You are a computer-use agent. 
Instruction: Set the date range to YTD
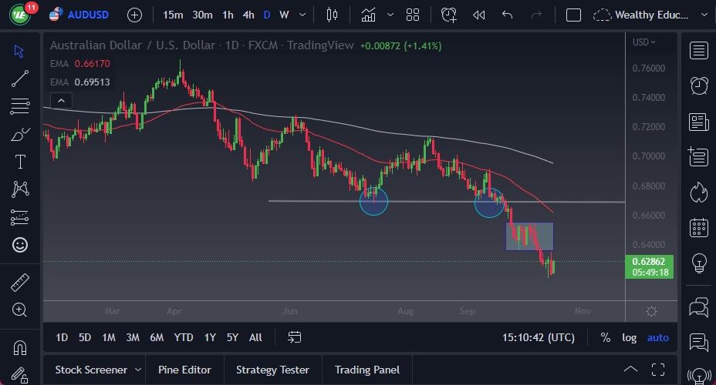184,337
